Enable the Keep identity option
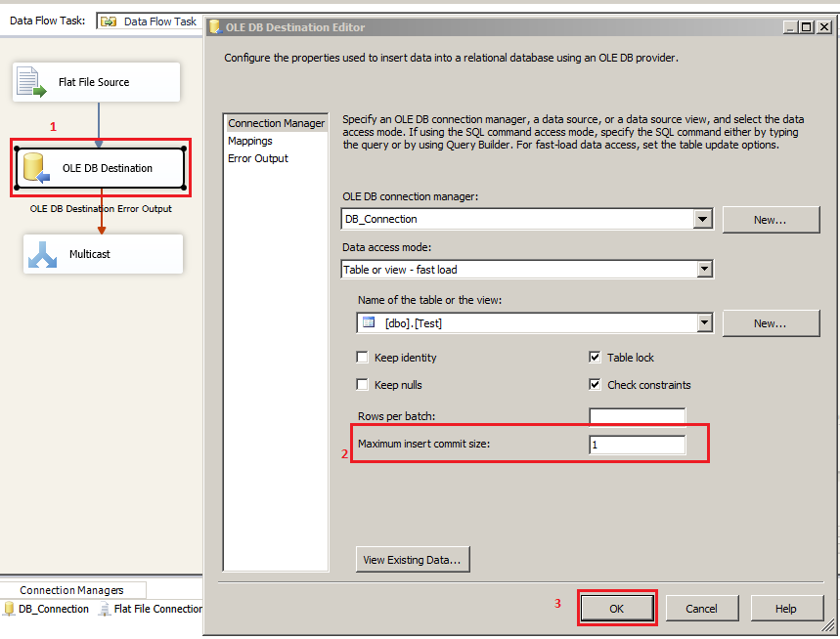840x639 pixels. [x=363, y=358]
